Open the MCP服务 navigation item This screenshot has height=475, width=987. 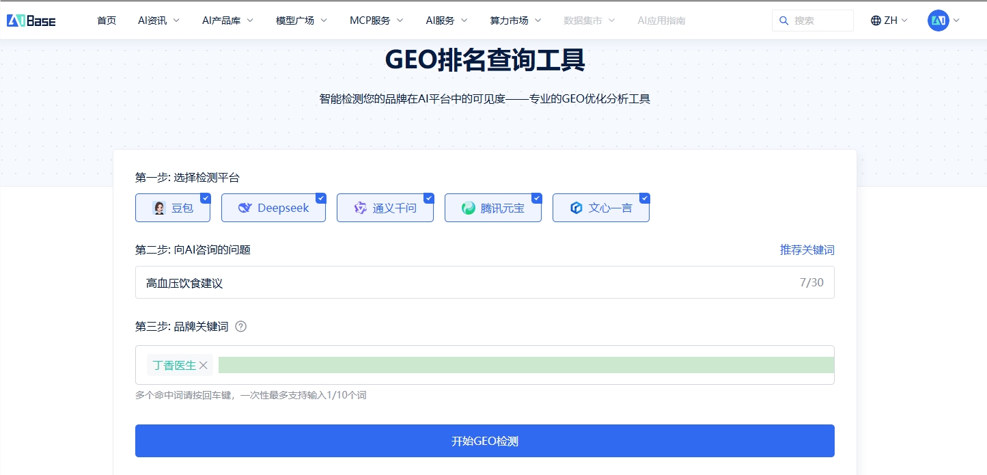point(370,21)
